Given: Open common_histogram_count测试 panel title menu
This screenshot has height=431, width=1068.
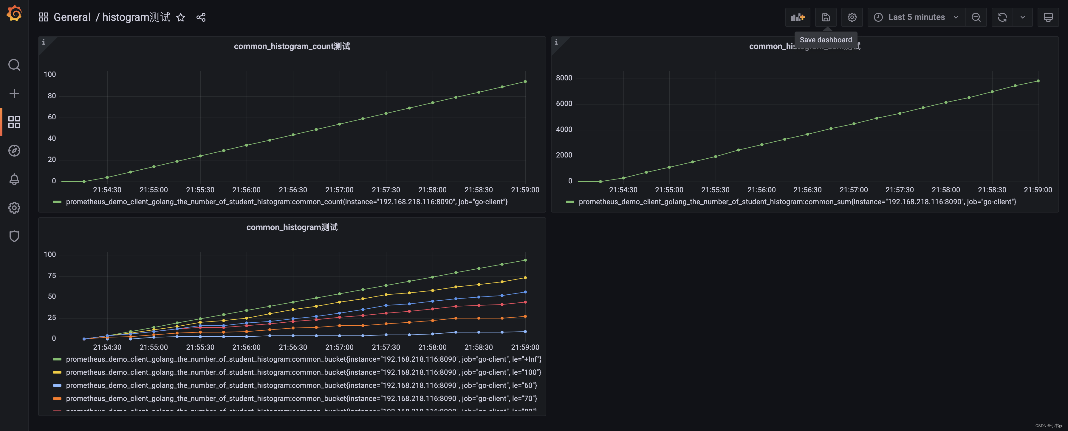Looking at the screenshot, I should [292, 46].
